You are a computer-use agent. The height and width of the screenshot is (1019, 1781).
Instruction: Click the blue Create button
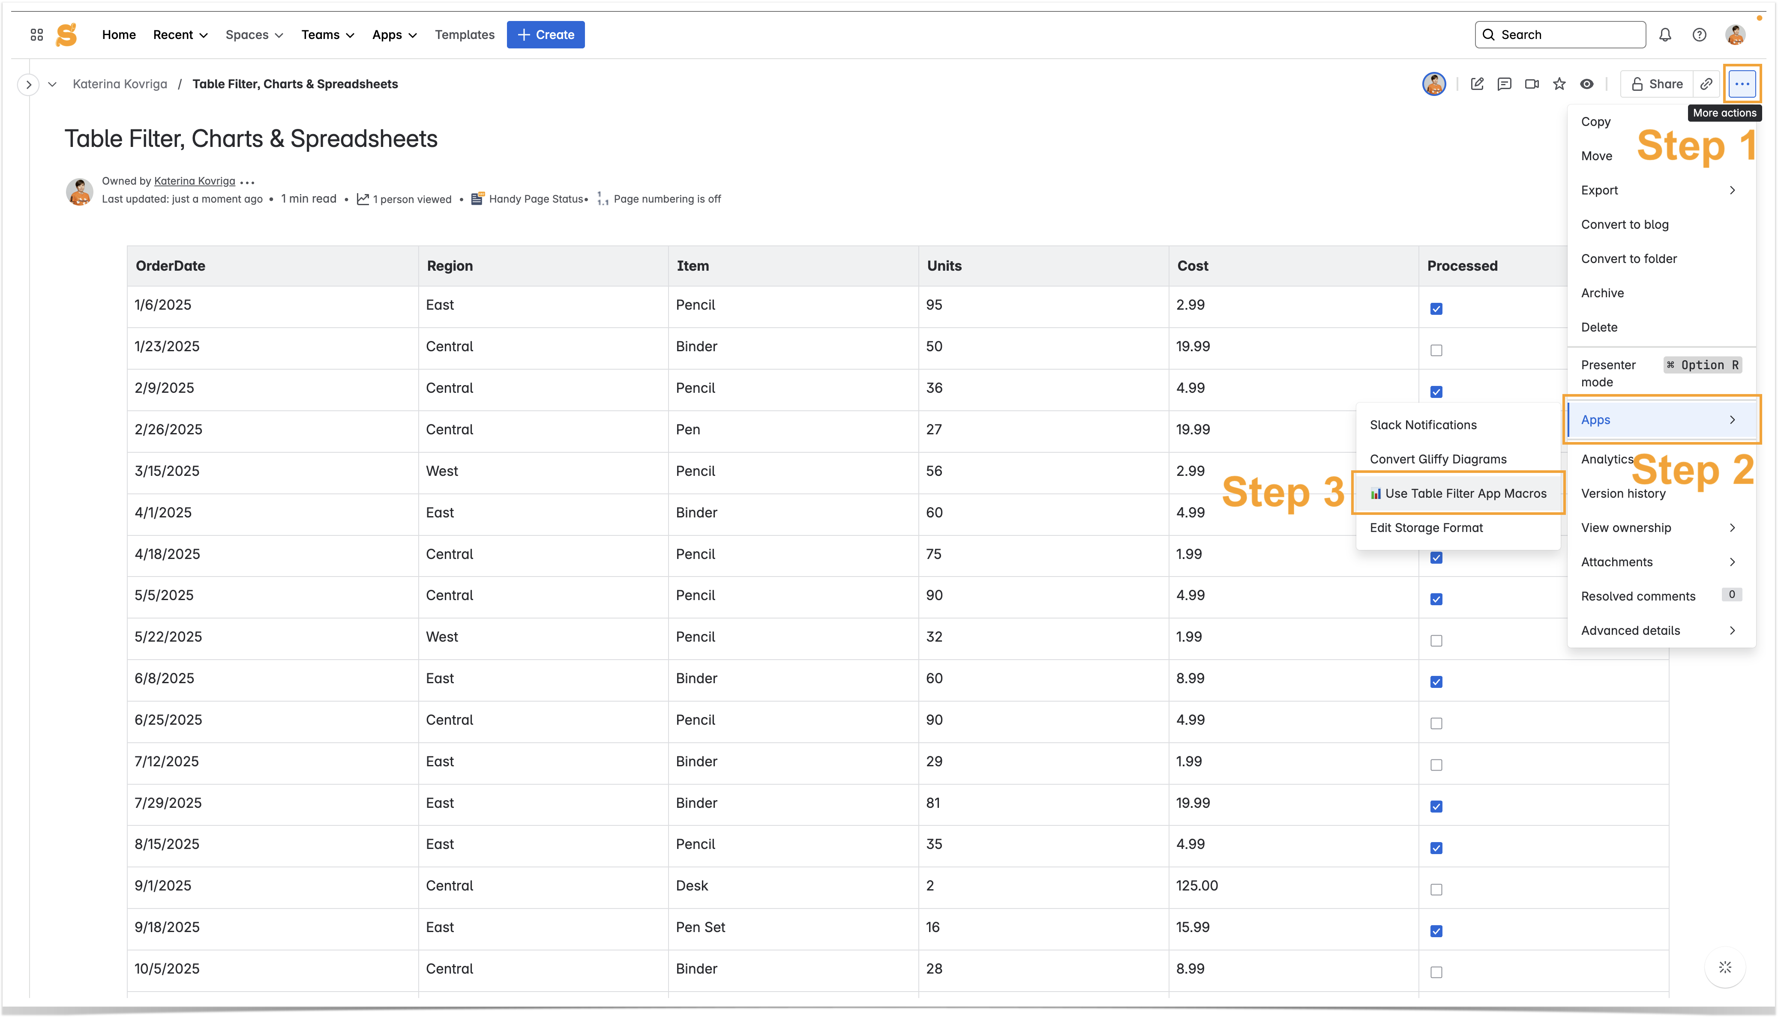[546, 34]
